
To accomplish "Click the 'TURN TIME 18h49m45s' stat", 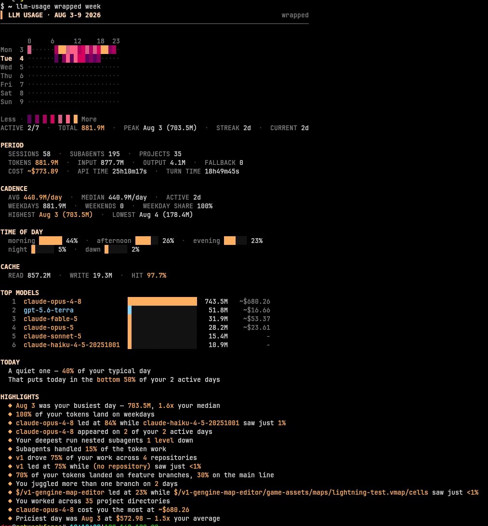I will (x=203, y=172).
